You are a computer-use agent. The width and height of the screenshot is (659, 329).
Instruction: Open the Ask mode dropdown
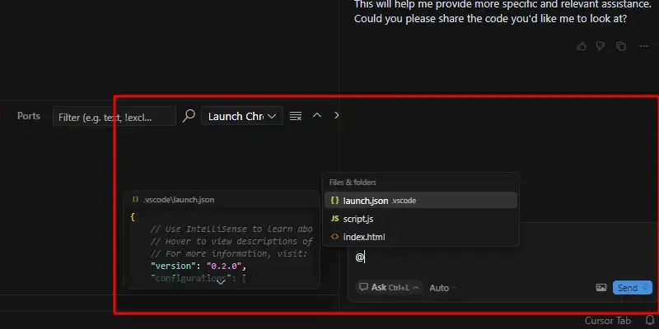coord(389,287)
